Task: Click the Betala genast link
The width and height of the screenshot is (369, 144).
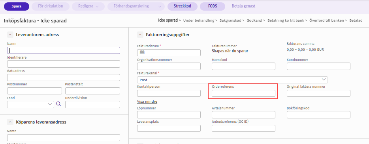Action: (x=243, y=6)
